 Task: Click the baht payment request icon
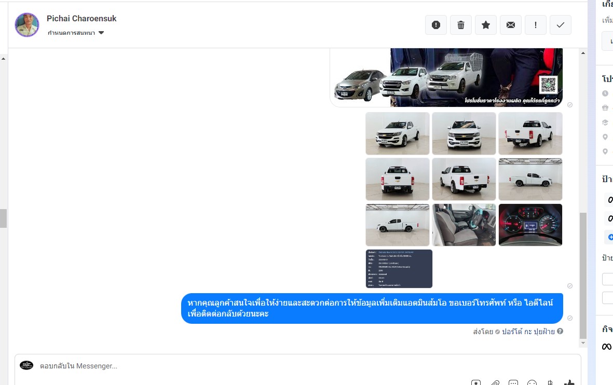(x=550, y=382)
